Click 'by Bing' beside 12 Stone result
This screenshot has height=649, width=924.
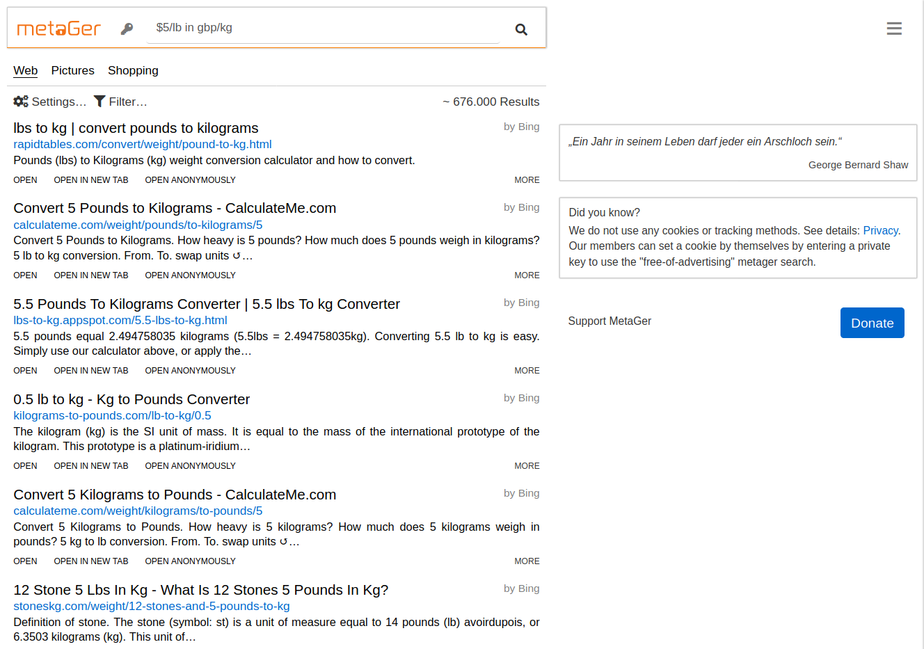(522, 588)
